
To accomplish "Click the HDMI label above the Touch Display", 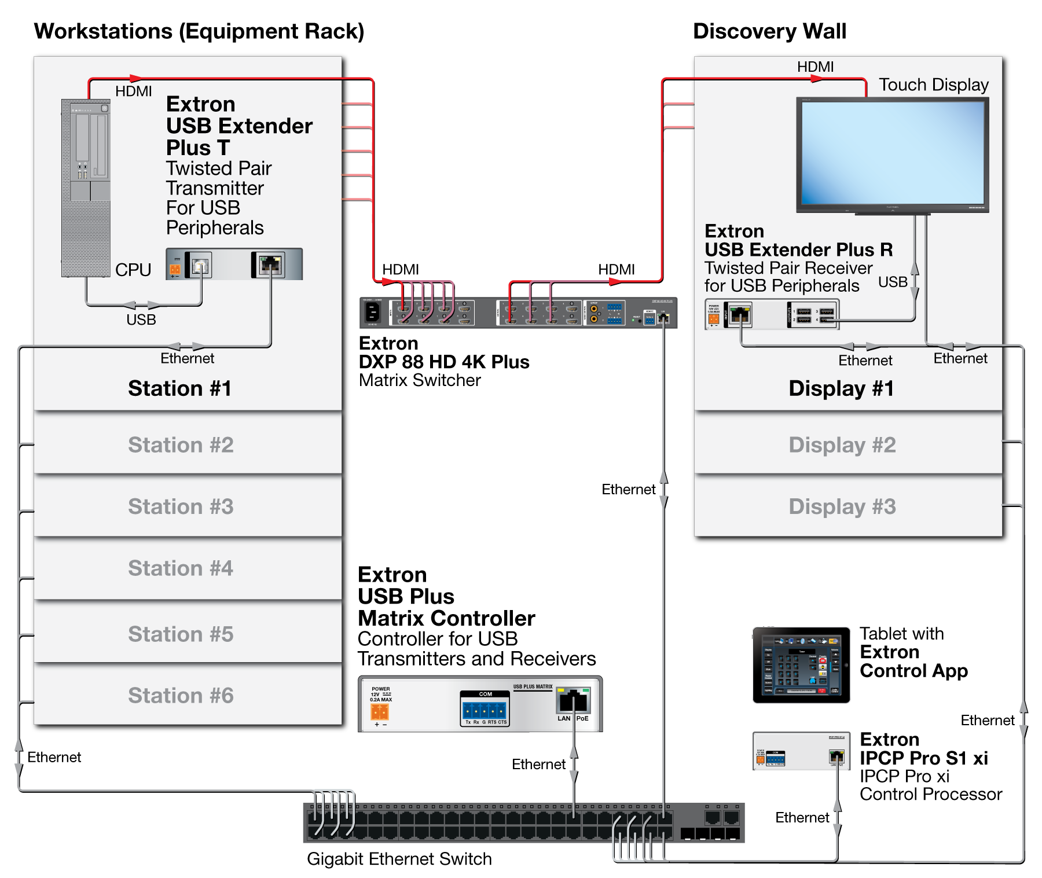I will [x=816, y=67].
